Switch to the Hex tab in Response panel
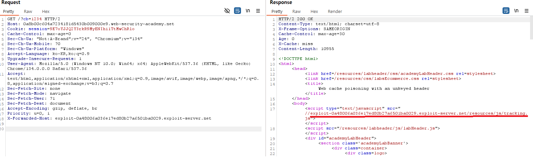 [x=314, y=12]
